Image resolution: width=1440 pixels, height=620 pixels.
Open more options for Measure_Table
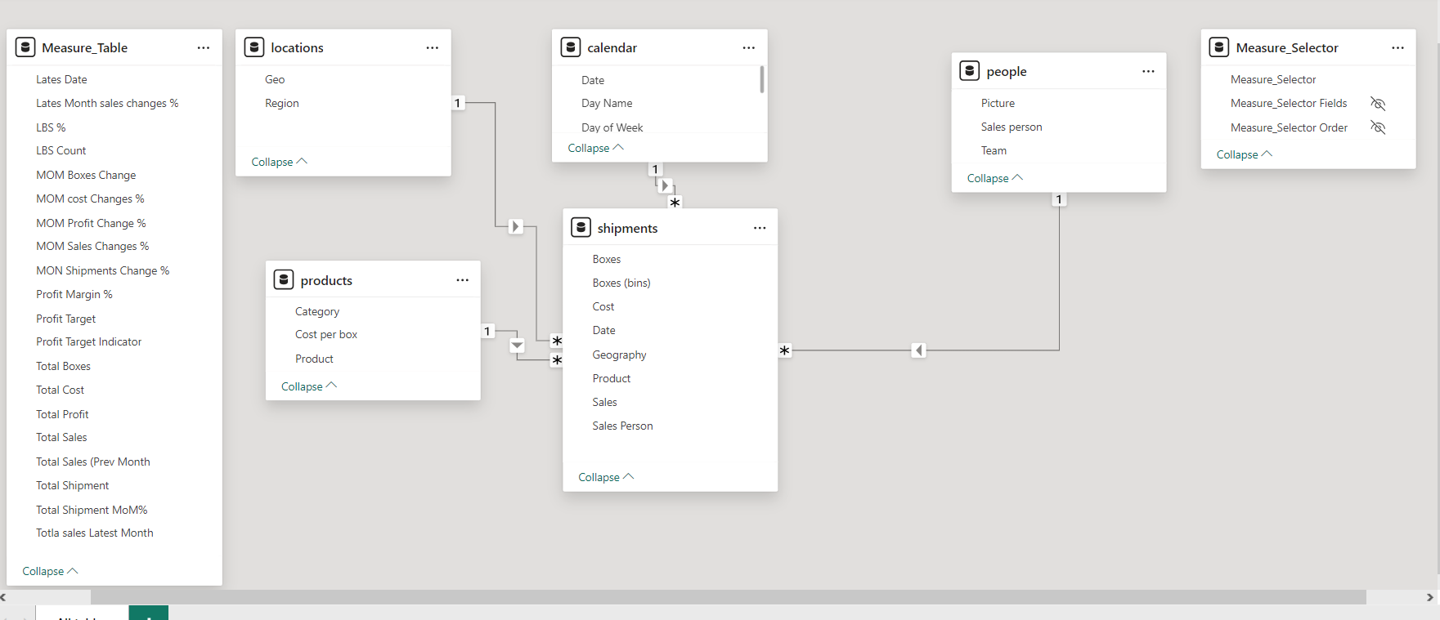tap(203, 48)
